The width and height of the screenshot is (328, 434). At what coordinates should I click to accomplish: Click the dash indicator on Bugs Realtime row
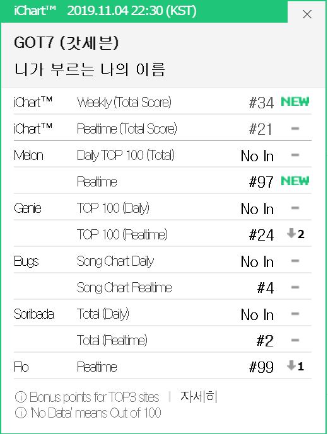(x=295, y=287)
